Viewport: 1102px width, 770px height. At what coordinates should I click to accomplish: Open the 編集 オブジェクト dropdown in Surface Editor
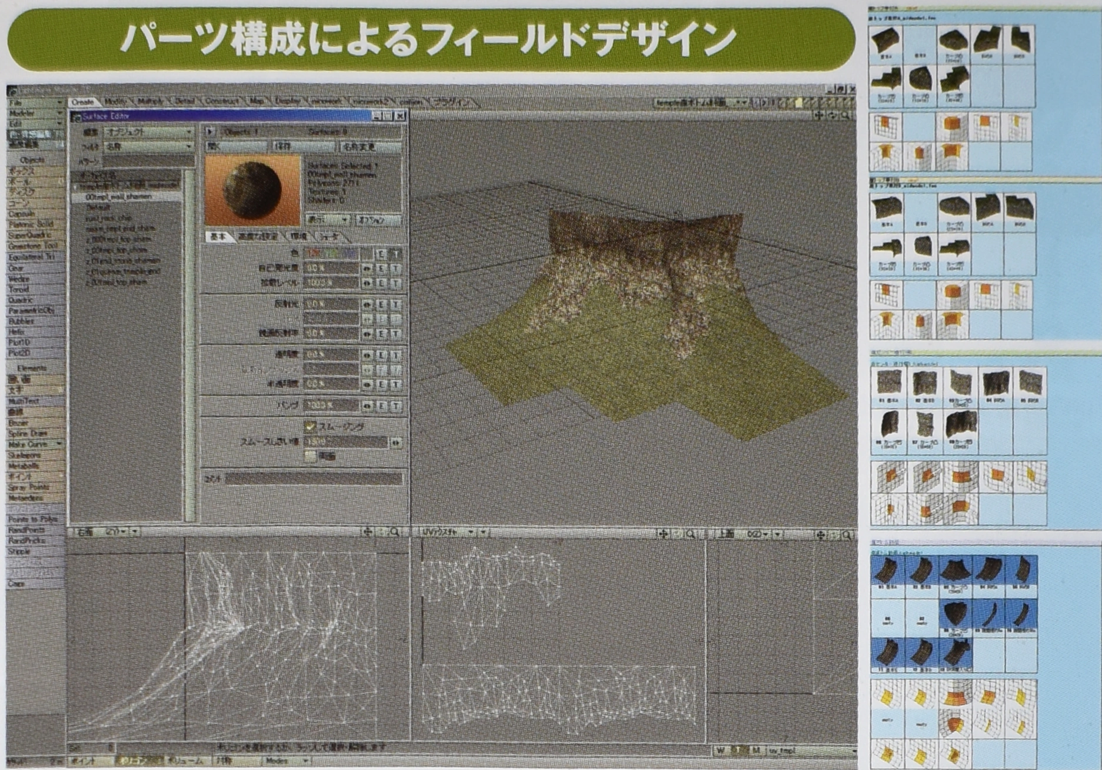coord(148,132)
